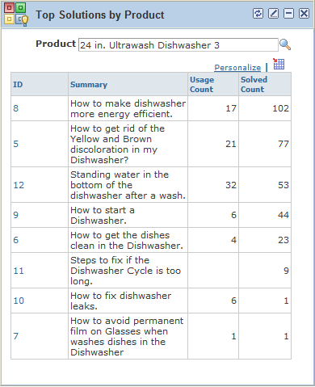Open the Personalize link
The height and width of the screenshot is (387, 315).
click(237, 67)
